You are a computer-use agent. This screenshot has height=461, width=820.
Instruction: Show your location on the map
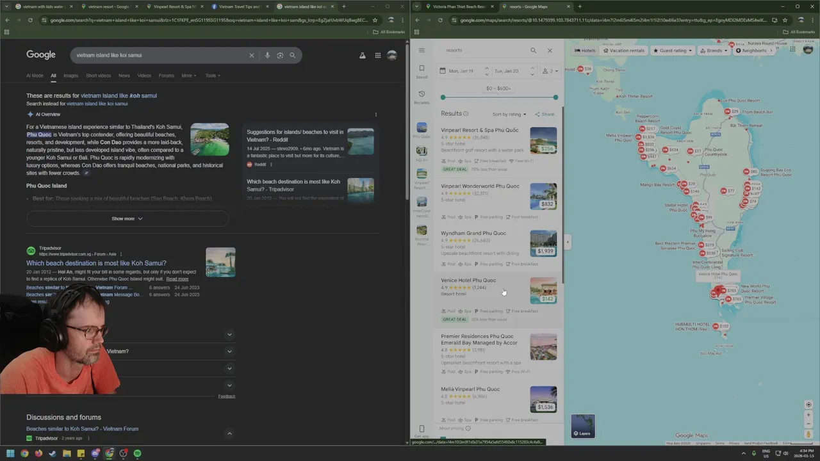808,405
